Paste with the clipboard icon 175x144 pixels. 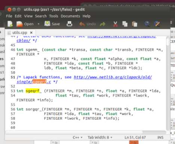click(x=135, y=24)
